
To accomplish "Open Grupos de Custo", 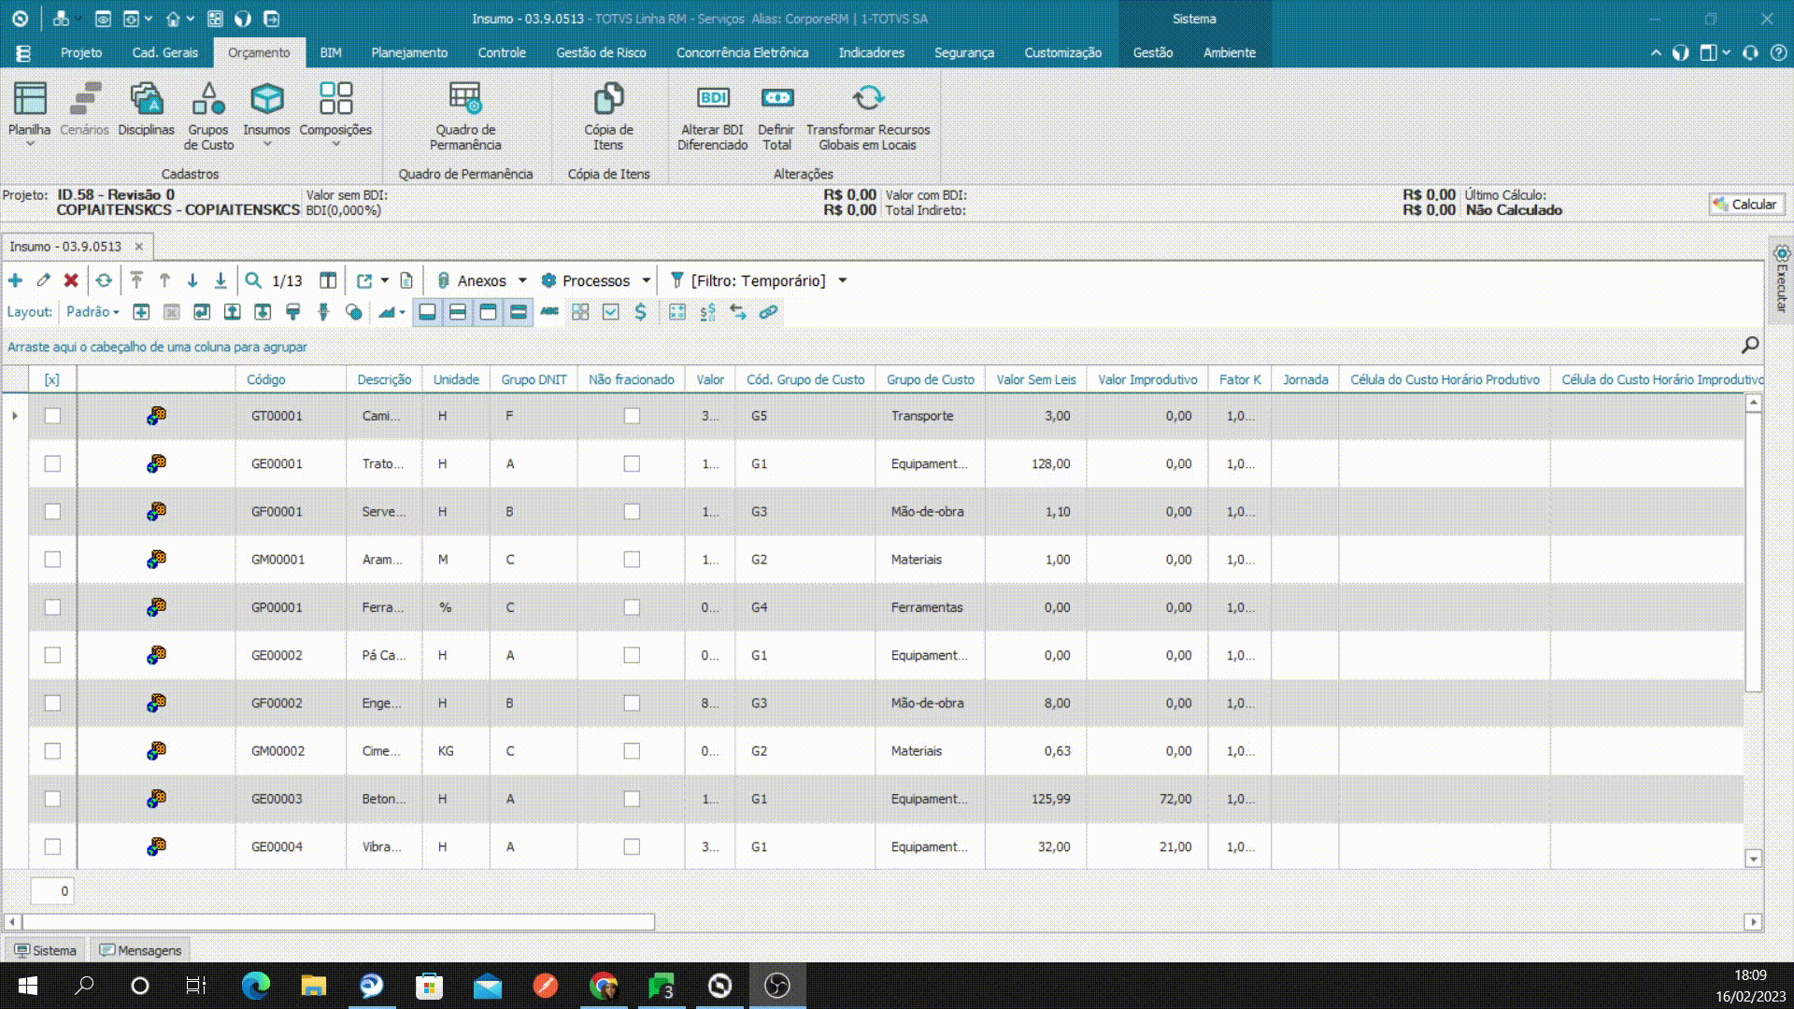I will click(x=208, y=117).
